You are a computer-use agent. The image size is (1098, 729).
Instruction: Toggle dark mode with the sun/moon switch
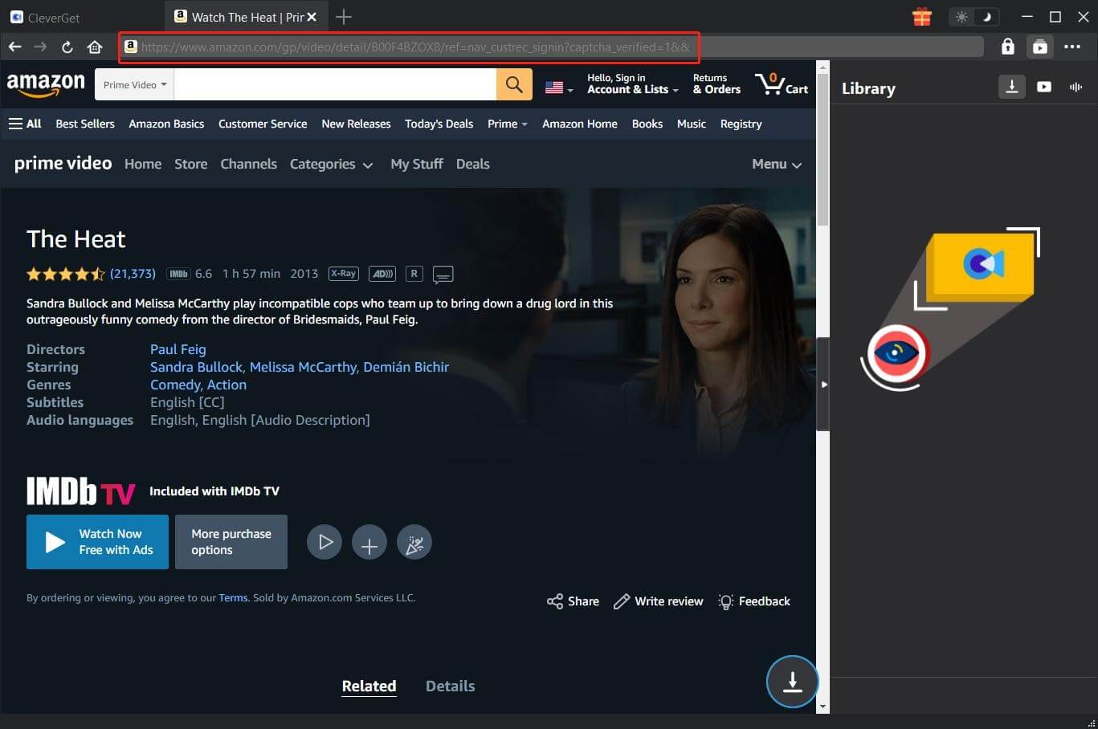974,16
